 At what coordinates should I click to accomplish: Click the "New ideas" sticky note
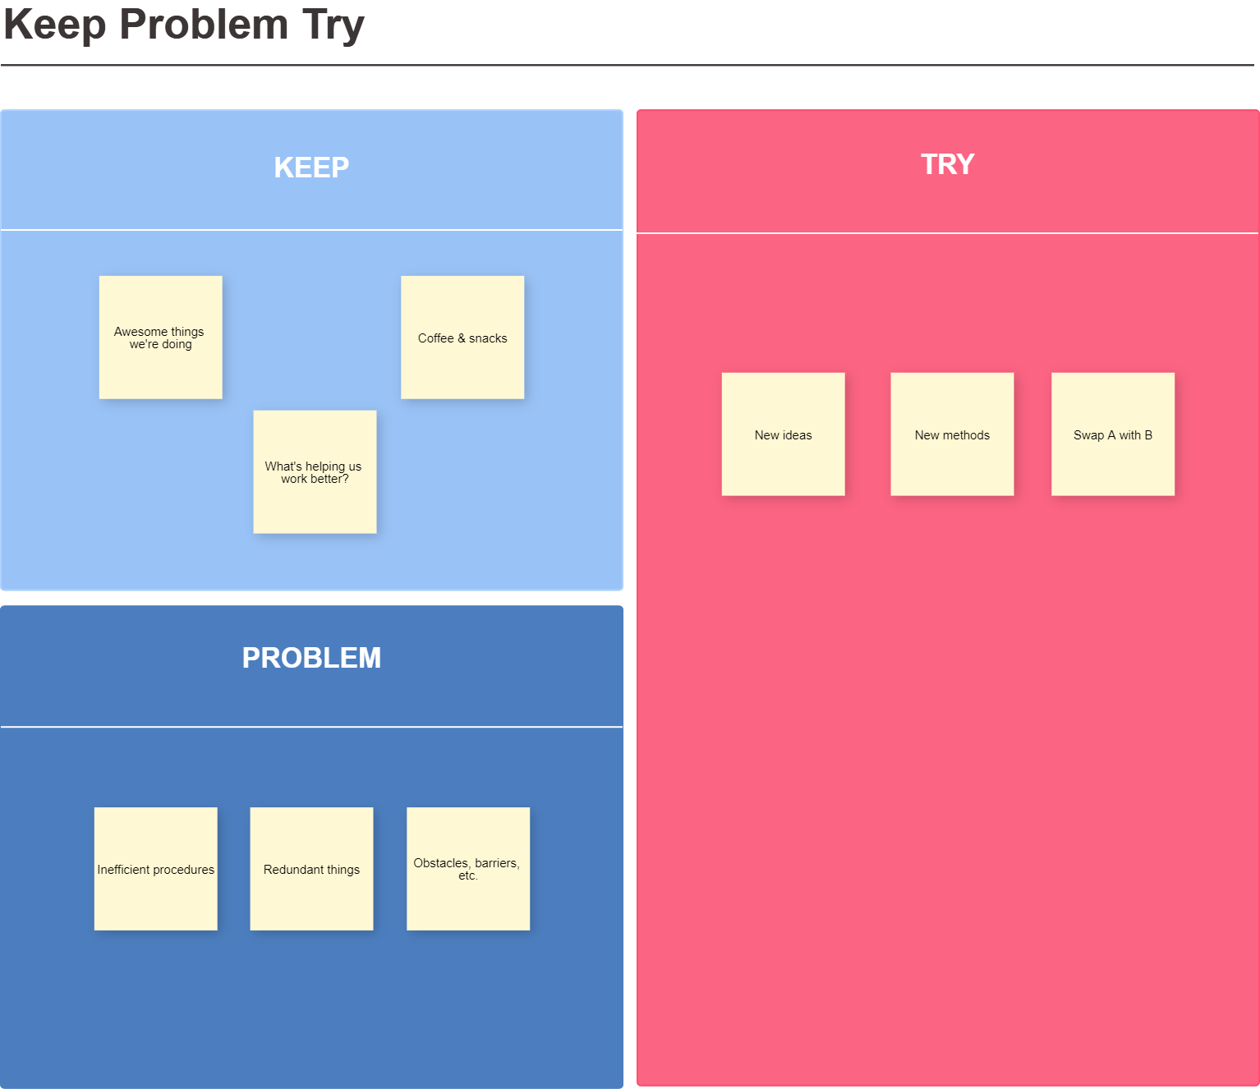point(783,434)
